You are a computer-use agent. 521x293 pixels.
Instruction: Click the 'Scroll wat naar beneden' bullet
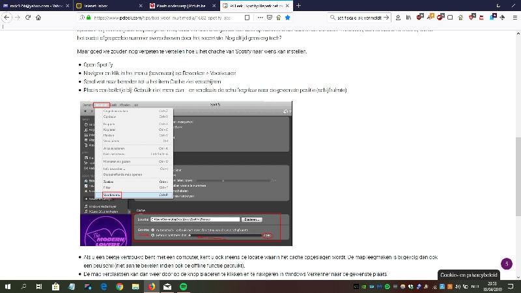152,81
